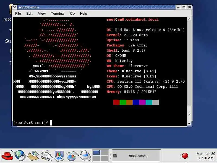Open the terminal window menu arrow
Viewport: 217px width, 163px height.
(15, 7)
